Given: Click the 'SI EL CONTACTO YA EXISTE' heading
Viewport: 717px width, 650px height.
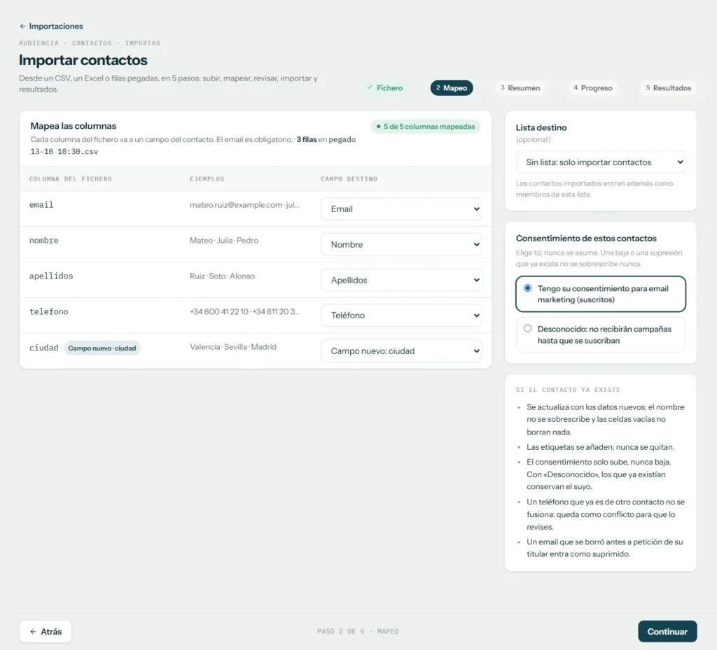Looking at the screenshot, I should pyautogui.click(x=568, y=390).
